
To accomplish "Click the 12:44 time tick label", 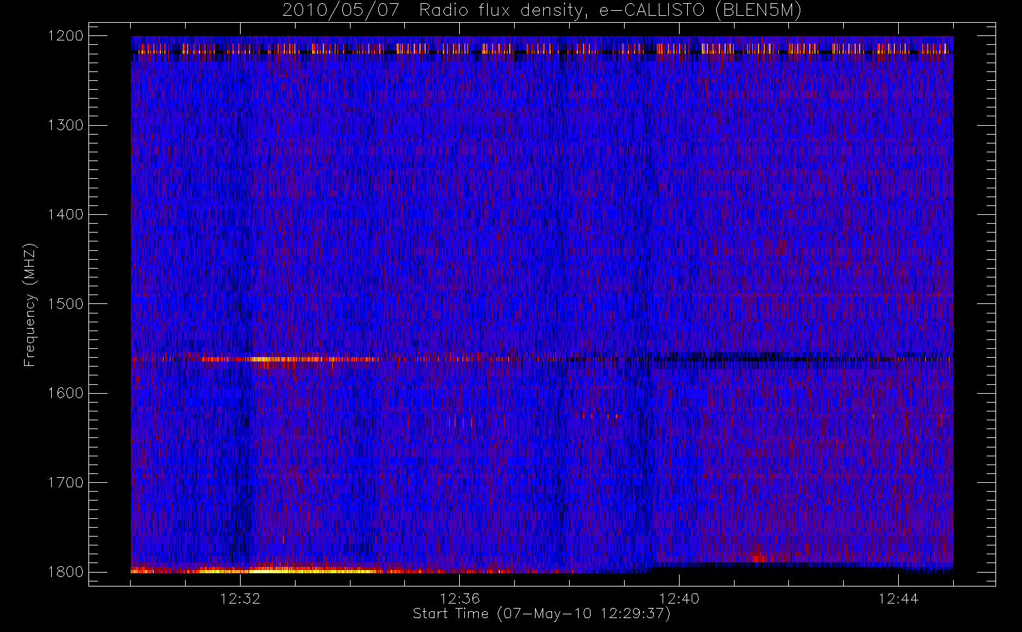I will click(x=898, y=599).
